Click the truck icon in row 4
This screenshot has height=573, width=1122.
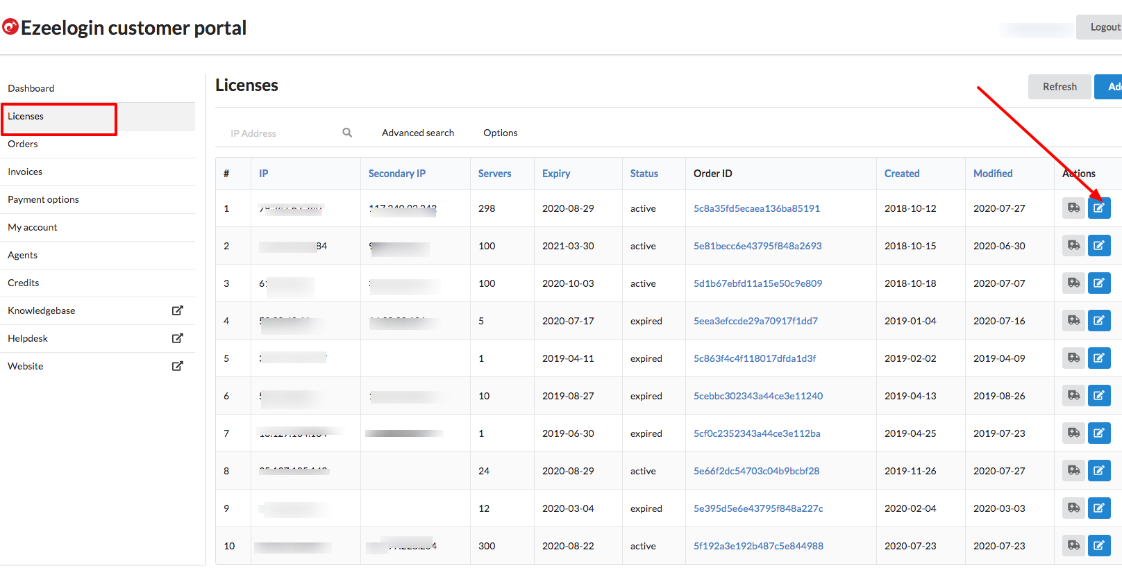point(1074,320)
